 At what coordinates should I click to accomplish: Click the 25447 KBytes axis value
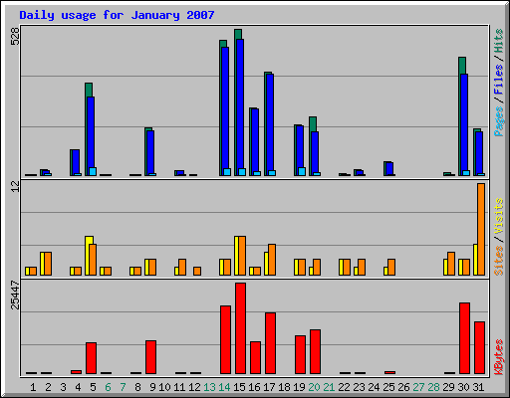(15, 296)
